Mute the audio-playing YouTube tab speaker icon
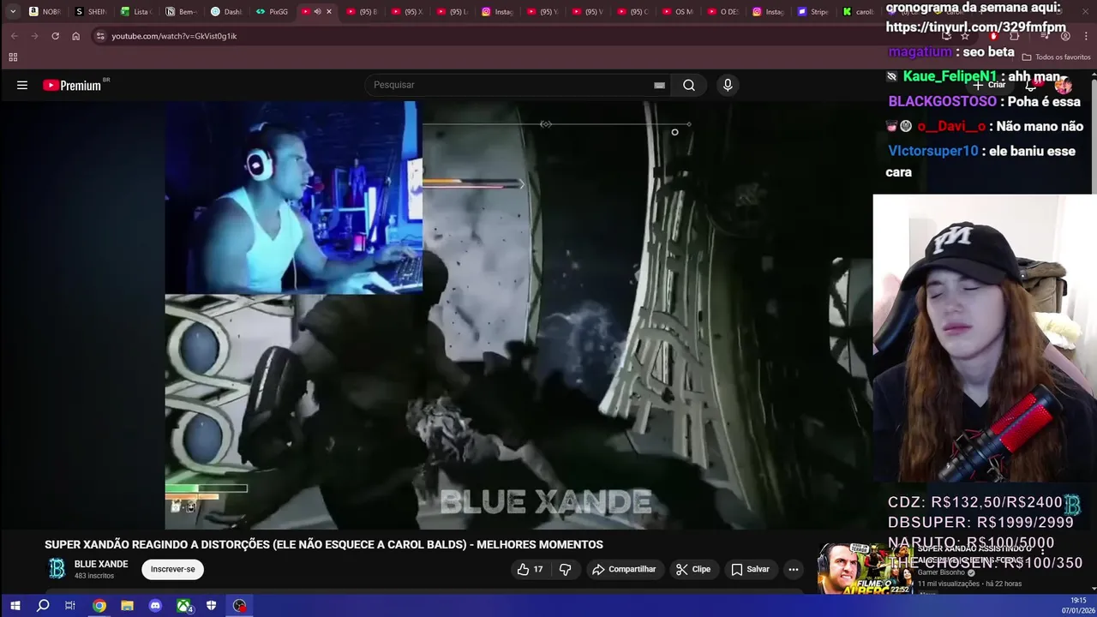This screenshot has height=617, width=1097. (x=317, y=12)
